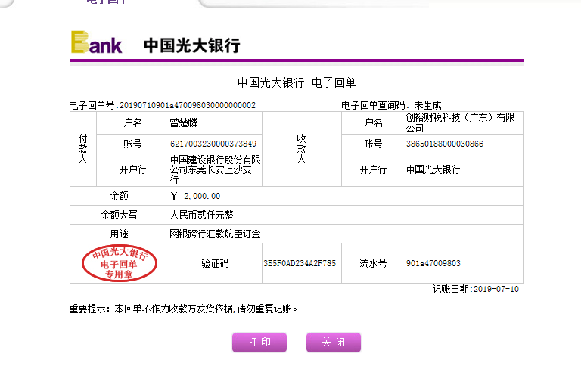Click the 付款人 column label
This screenshot has height=369, width=581.
point(83,149)
